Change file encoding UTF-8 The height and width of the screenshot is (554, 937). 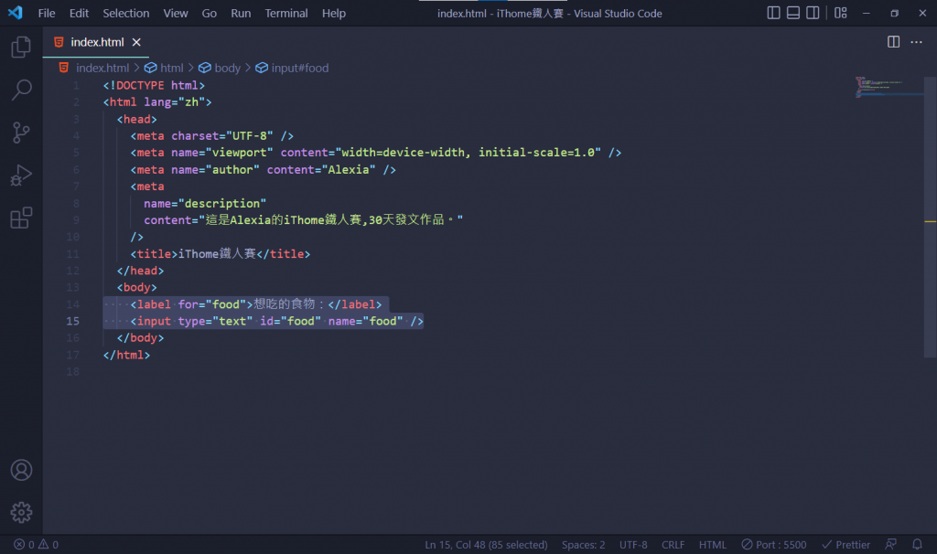click(633, 545)
